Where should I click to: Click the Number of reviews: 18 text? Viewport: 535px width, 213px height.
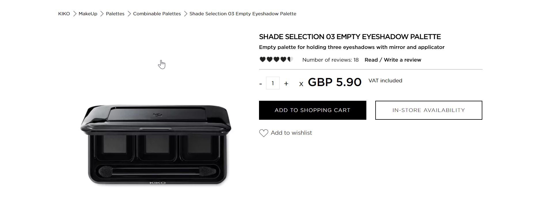tap(330, 60)
